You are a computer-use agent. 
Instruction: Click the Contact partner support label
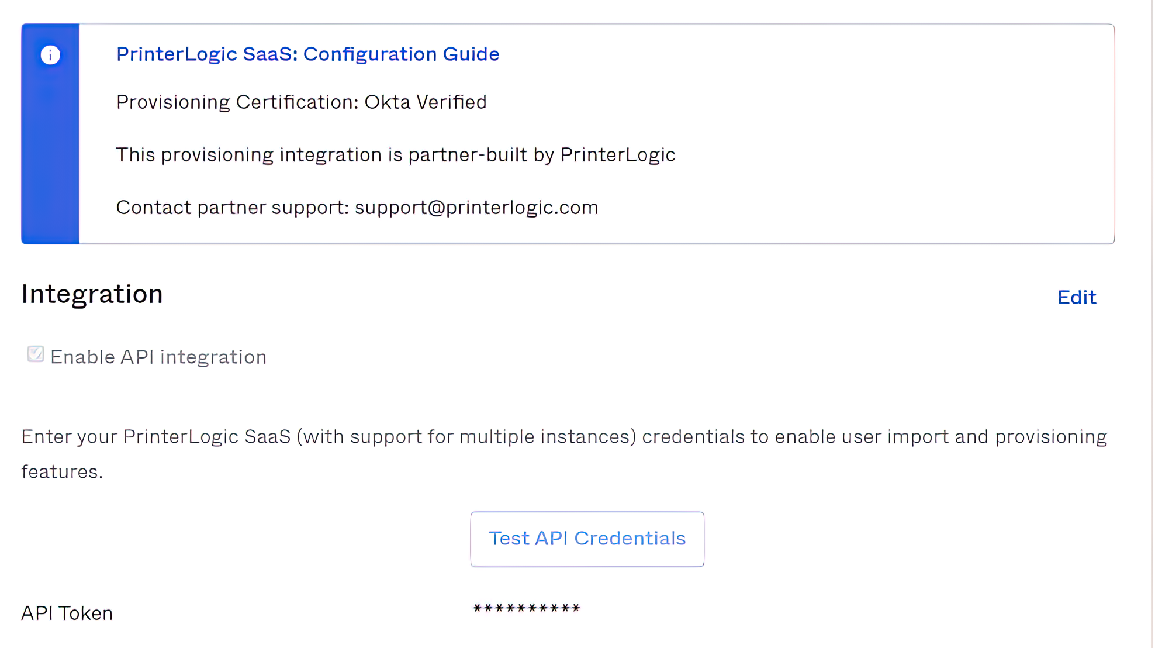tap(233, 208)
